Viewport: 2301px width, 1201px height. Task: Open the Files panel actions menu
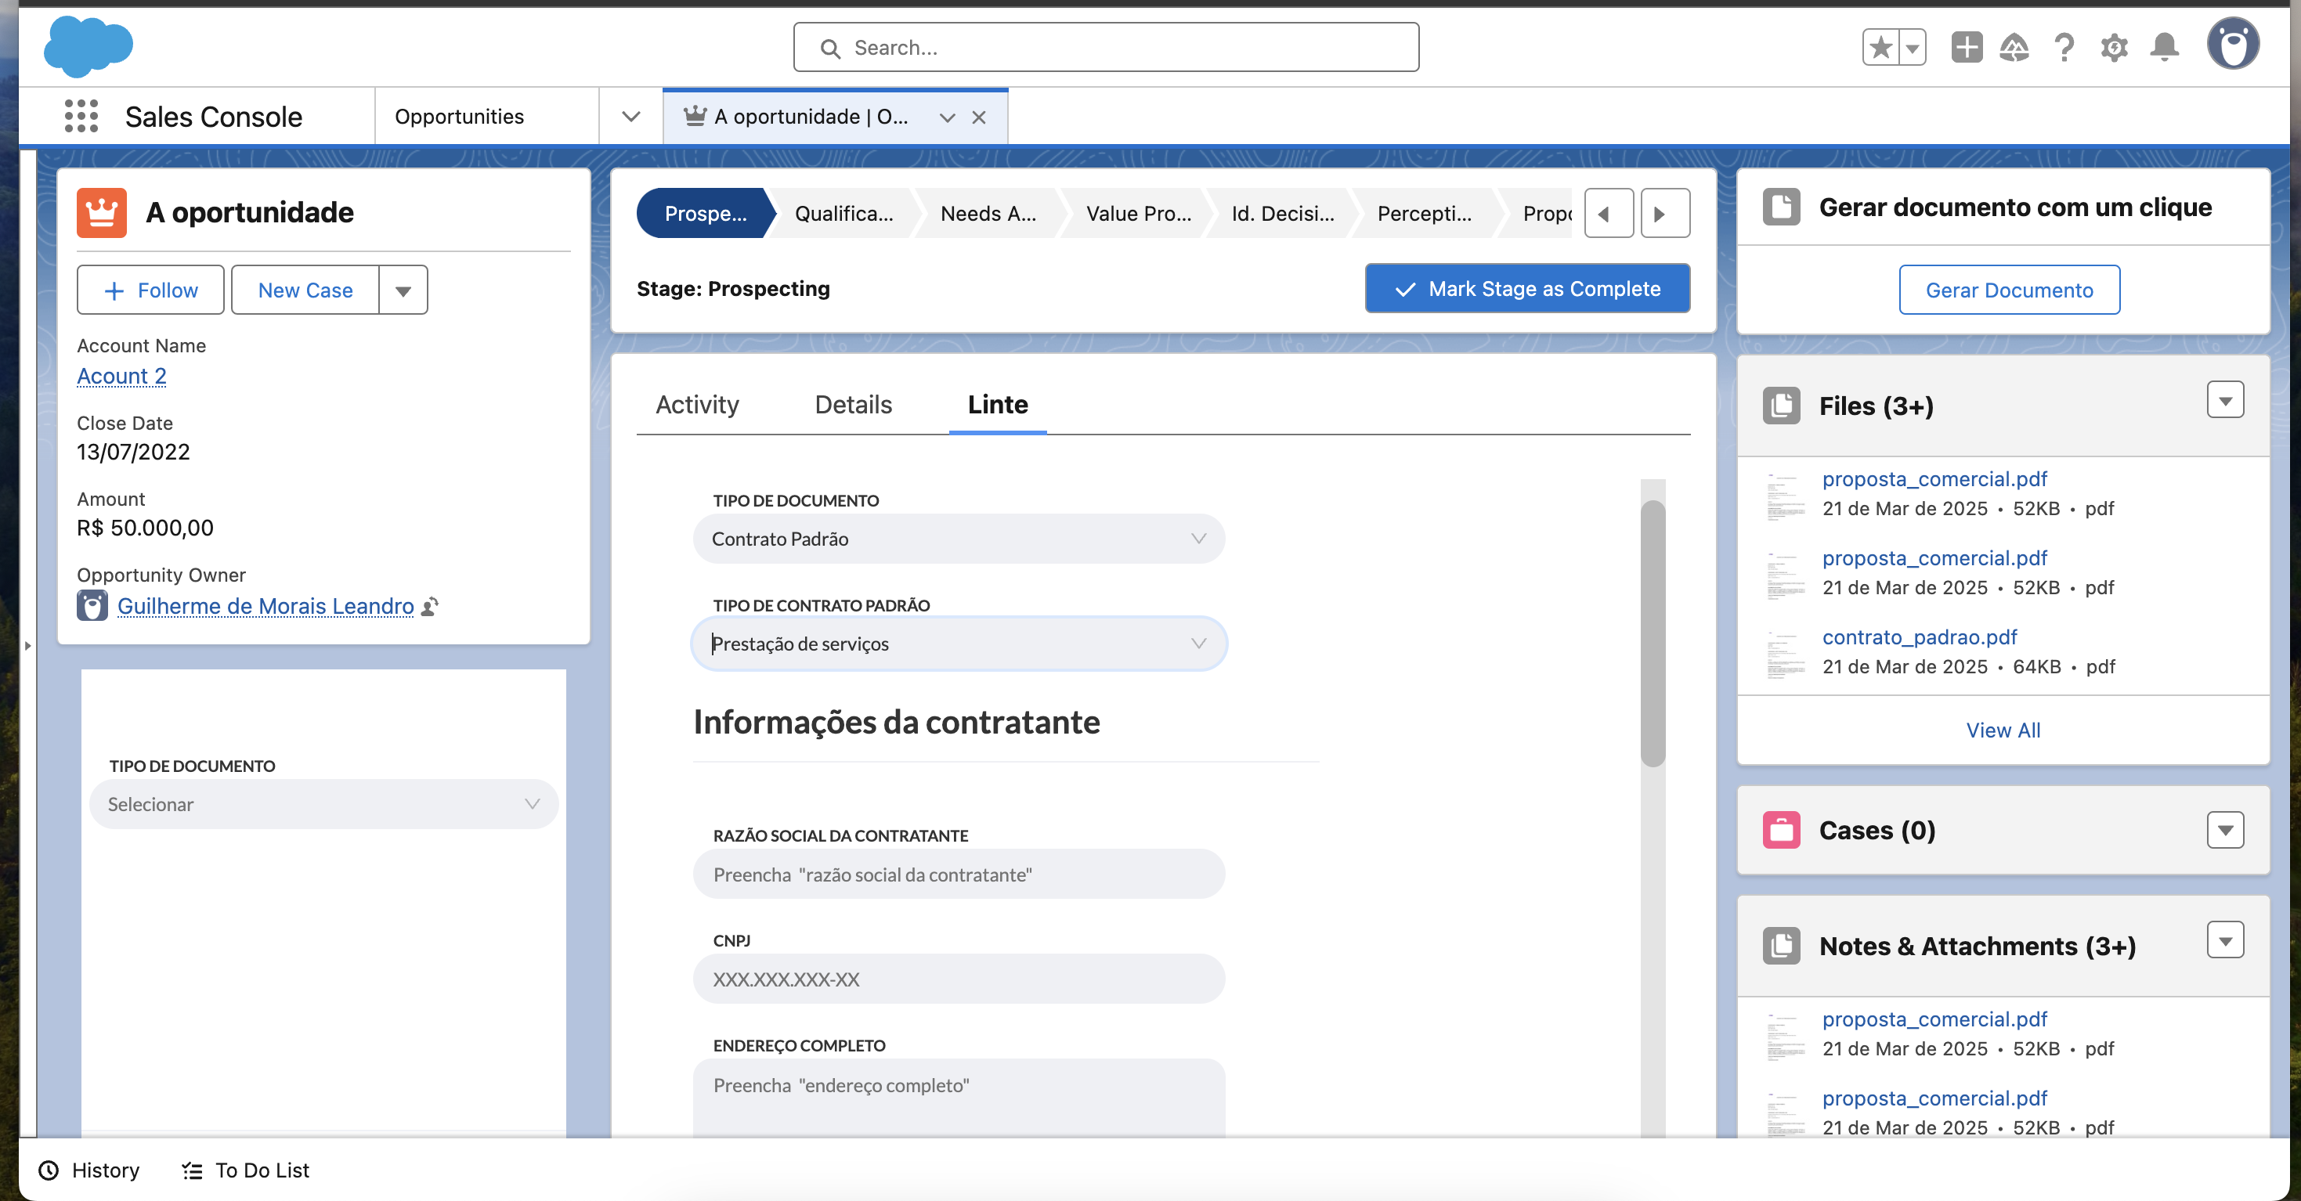[2224, 400]
